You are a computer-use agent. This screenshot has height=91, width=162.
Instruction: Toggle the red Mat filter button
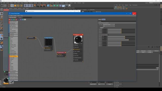tap(10, 19)
